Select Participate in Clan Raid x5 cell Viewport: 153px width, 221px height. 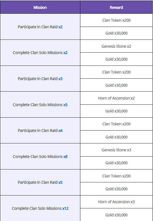[x=40, y=182]
